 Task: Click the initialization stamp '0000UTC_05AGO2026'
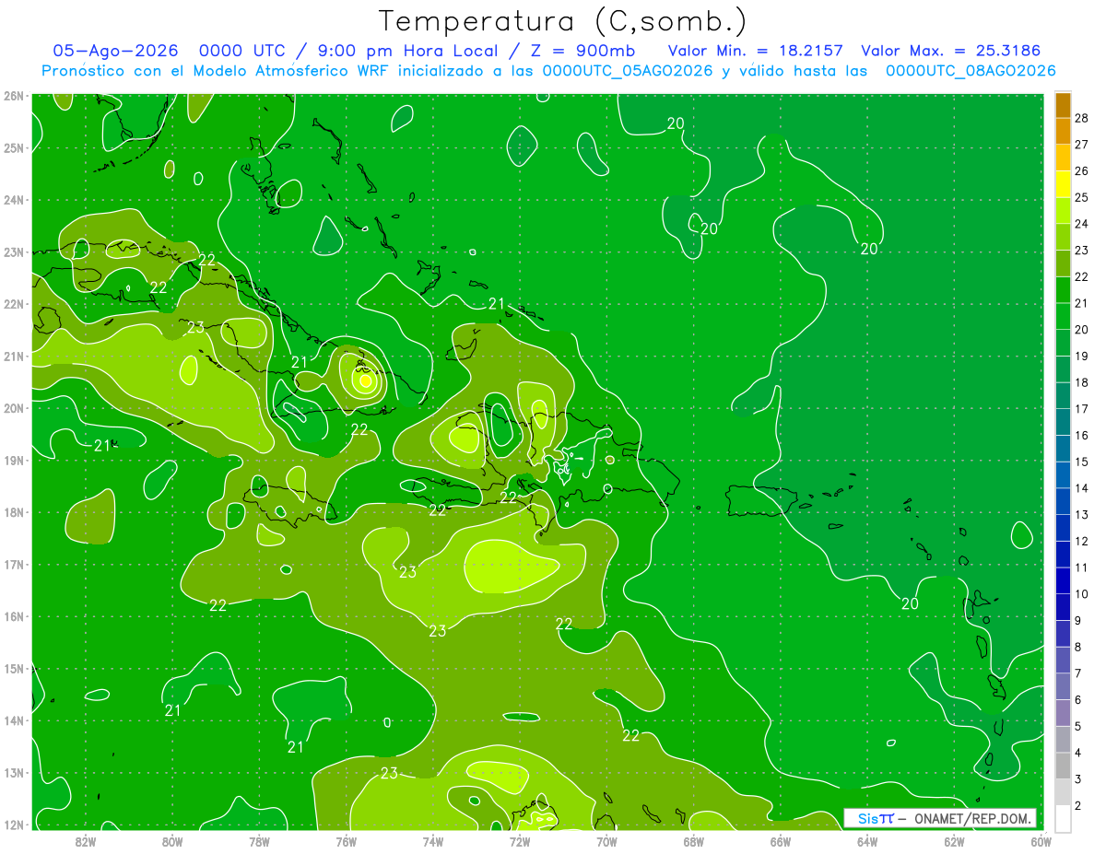[x=628, y=71]
